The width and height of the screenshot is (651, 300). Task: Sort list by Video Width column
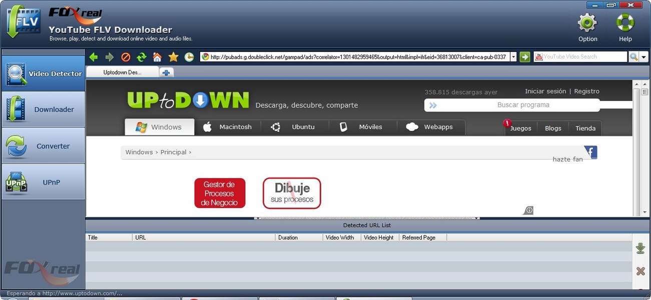click(342, 237)
